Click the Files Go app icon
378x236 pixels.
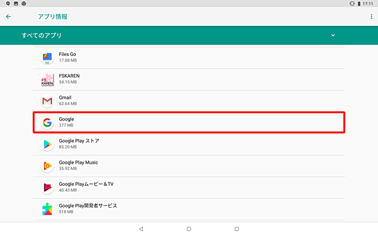click(47, 58)
